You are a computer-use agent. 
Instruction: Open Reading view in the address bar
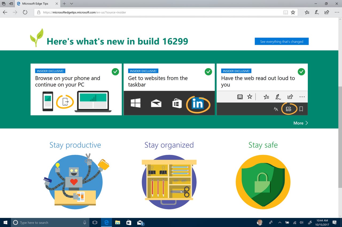coord(285,12)
